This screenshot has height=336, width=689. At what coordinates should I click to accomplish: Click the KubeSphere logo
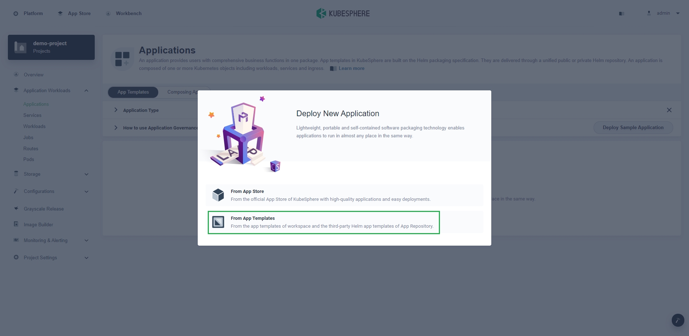tap(343, 13)
